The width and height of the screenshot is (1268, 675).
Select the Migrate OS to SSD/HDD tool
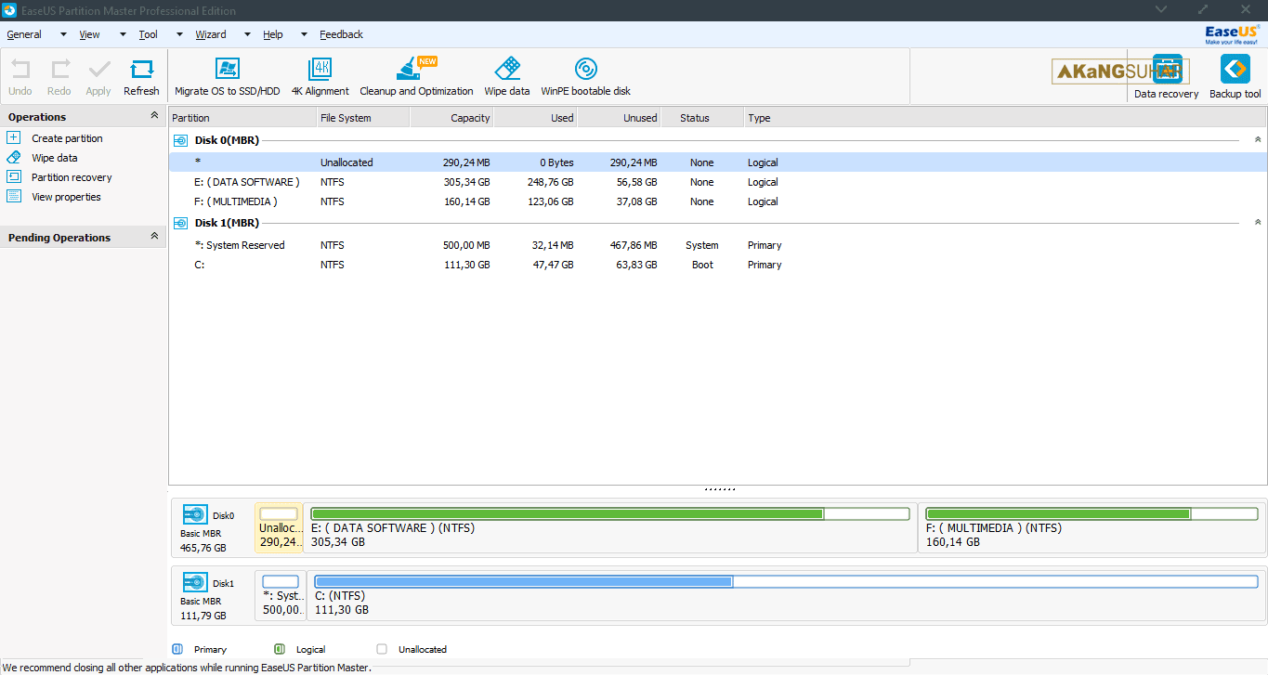pos(227,75)
